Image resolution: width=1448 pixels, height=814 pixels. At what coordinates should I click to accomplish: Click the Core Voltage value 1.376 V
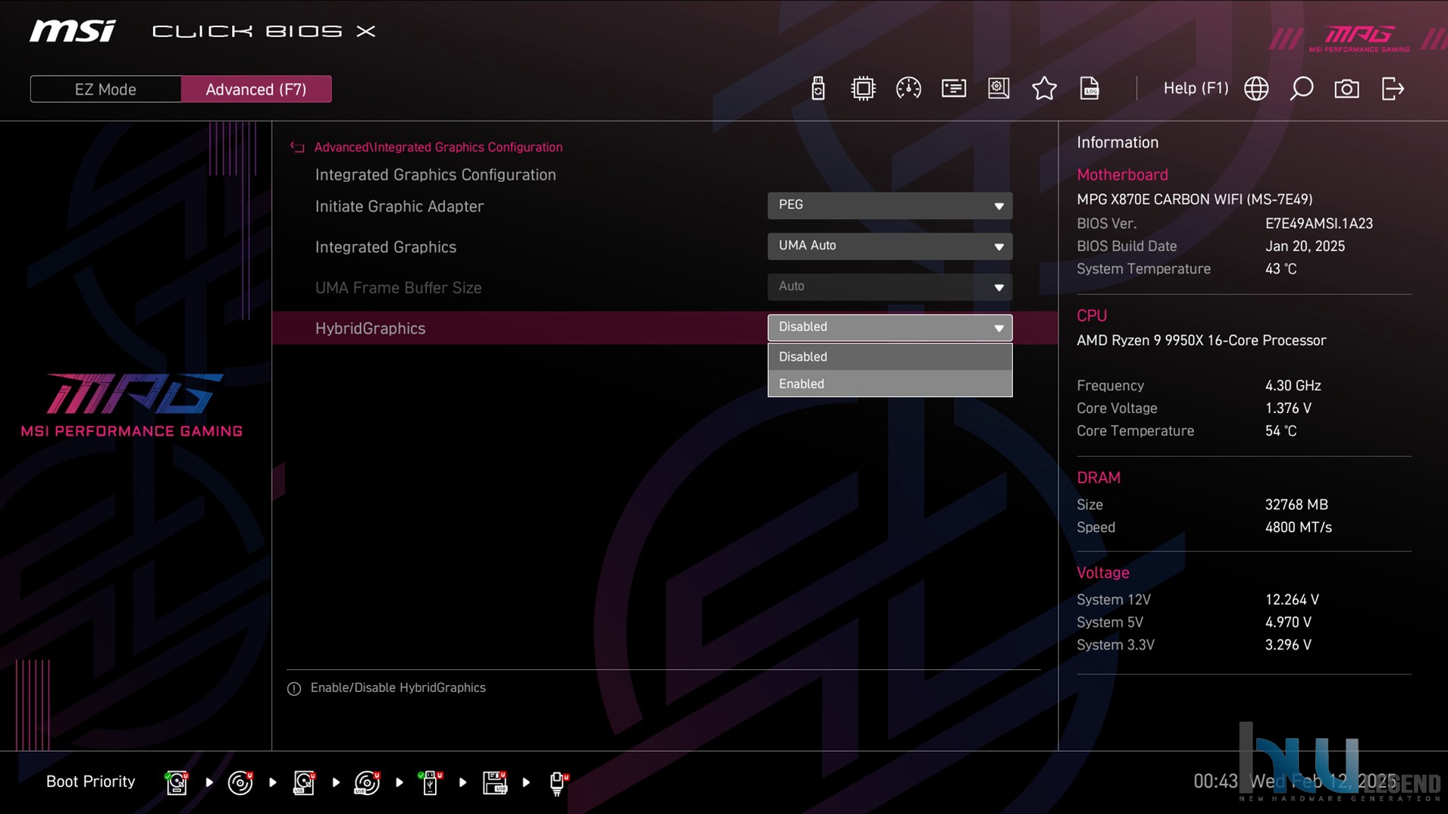[1288, 409]
